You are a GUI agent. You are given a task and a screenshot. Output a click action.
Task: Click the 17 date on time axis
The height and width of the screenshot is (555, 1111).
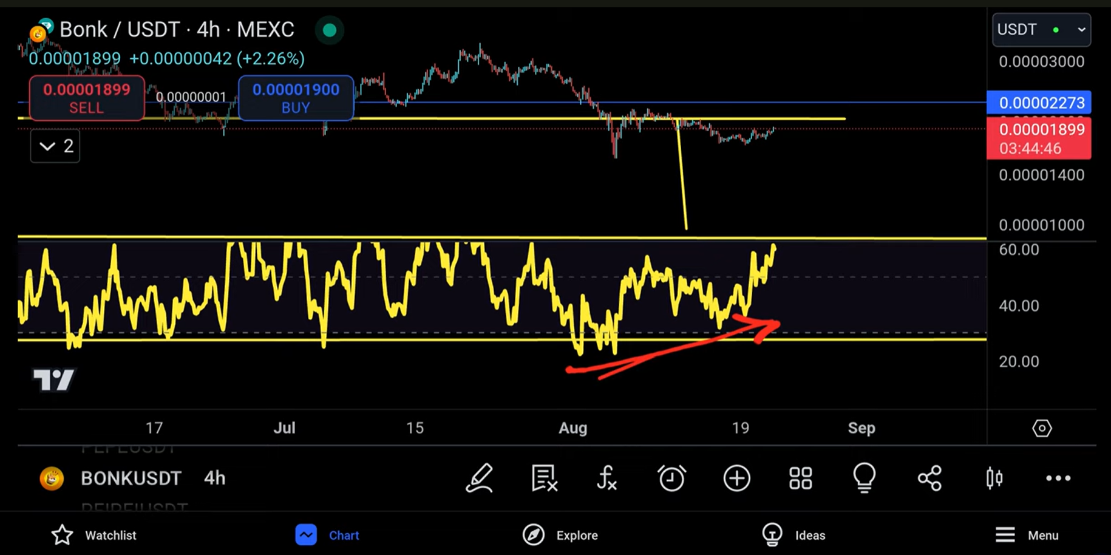click(x=154, y=428)
